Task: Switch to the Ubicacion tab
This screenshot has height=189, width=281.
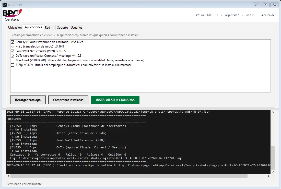Action: tap(15, 27)
